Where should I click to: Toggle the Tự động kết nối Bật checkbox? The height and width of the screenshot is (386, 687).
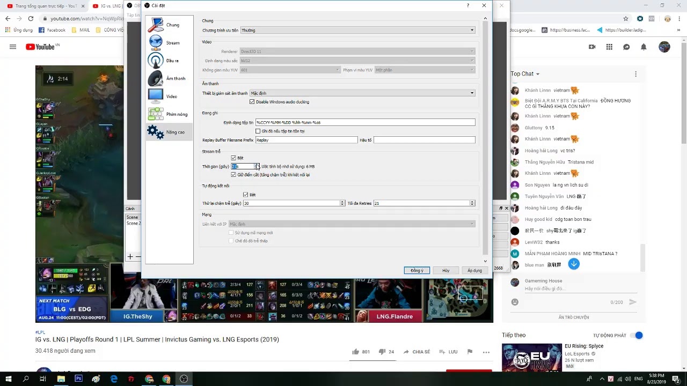click(x=246, y=195)
